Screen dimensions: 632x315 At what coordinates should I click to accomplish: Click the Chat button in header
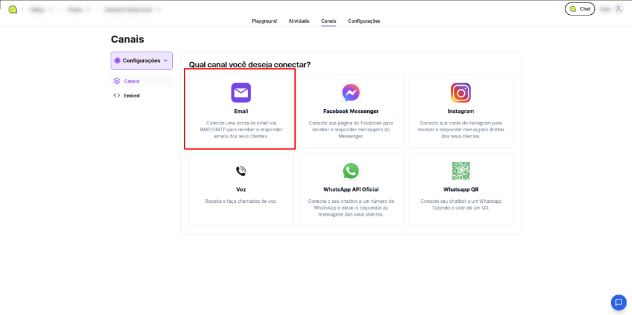pos(580,9)
